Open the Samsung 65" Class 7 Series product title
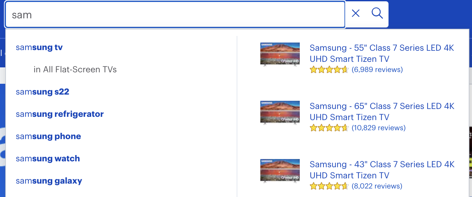This screenshot has width=472, height=197. coord(382,111)
